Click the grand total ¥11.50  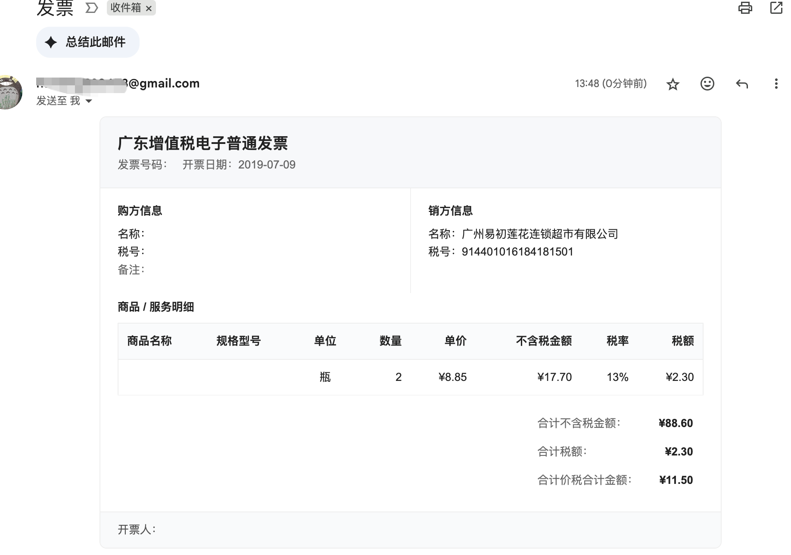[x=676, y=480]
